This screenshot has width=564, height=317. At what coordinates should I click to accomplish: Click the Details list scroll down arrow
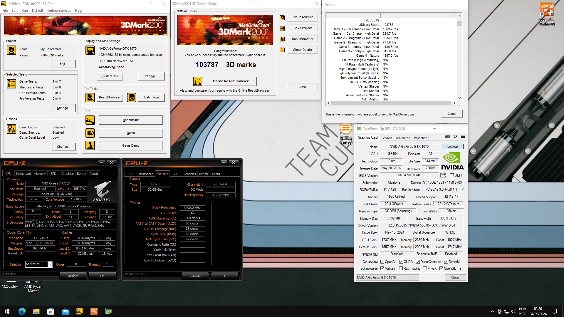(x=459, y=98)
